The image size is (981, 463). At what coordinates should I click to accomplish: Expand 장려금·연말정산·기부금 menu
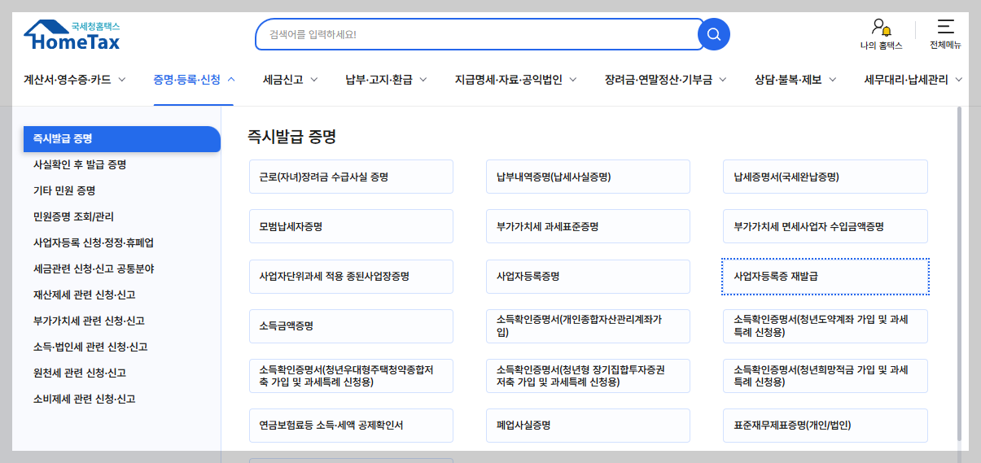pyautogui.click(x=665, y=80)
